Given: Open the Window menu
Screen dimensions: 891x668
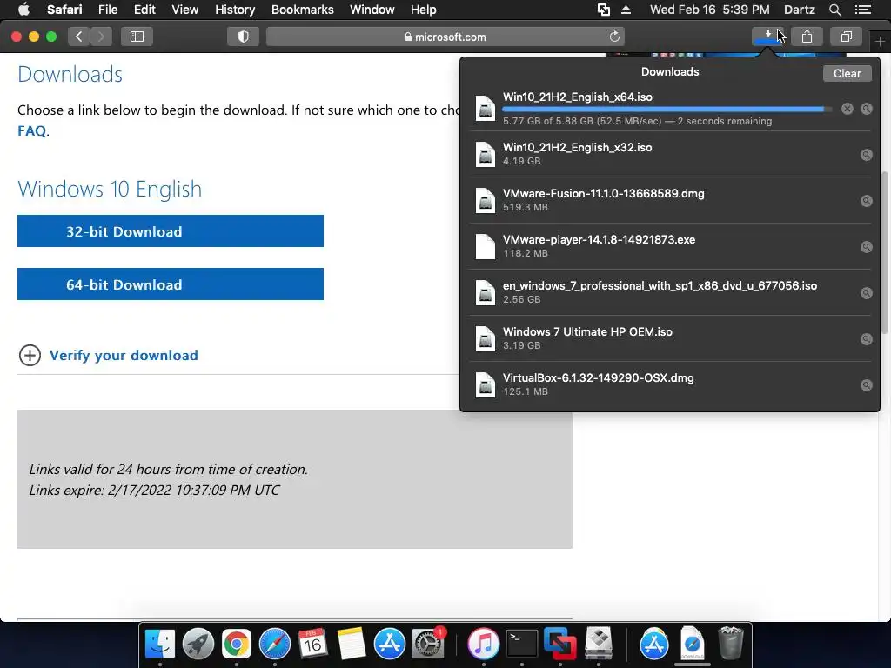Looking at the screenshot, I should pyautogui.click(x=372, y=10).
